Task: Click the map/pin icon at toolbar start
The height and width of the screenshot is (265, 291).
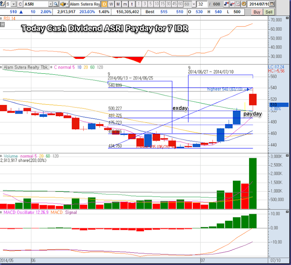Action: (3, 4)
